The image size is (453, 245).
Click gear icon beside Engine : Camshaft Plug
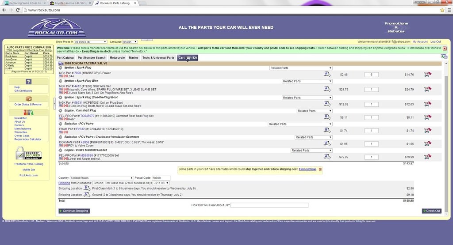[60, 111]
